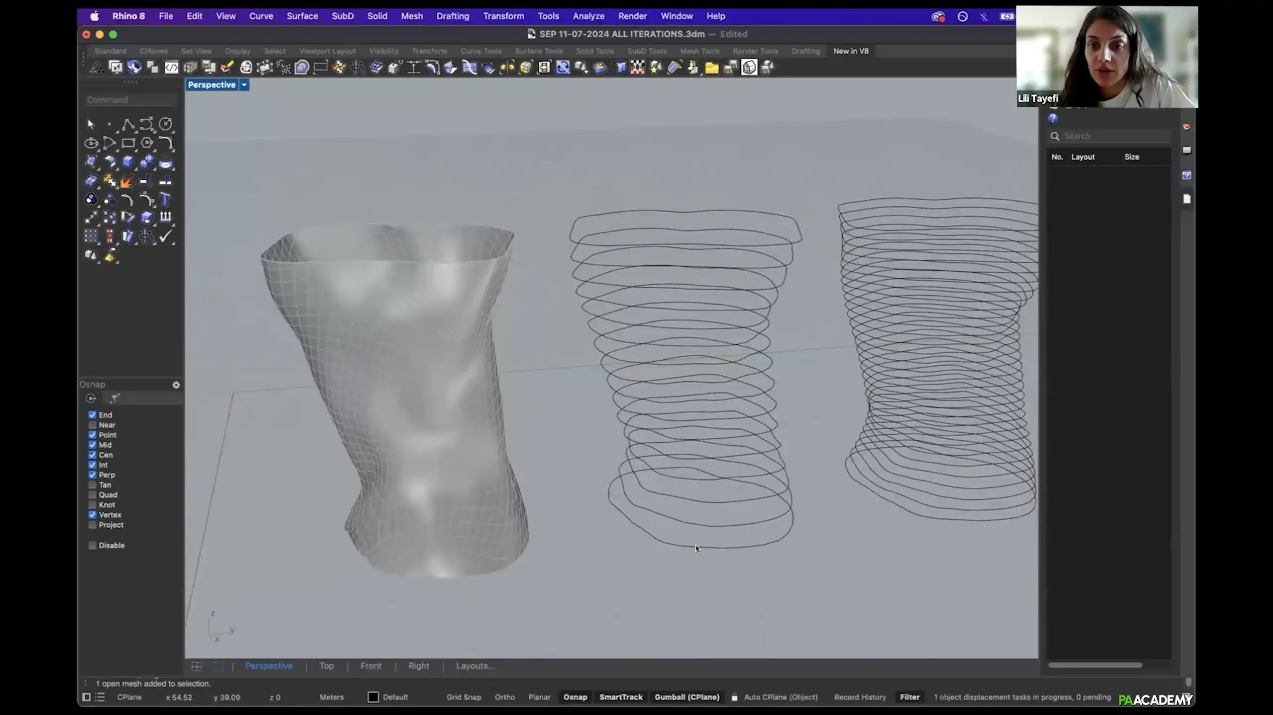Select the Polyline tool in left toolbar

tap(127, 124)
